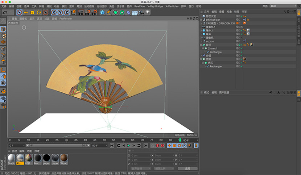This screenshot has width=301, height=175.
Task: Add a Camera object from toolbar
Action: pos(141,12)
